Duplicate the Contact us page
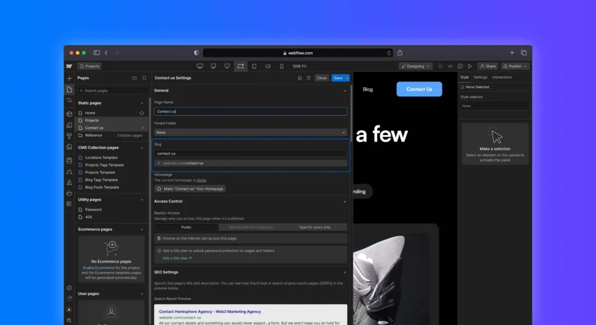Viewport: 596px width, 325px height. [300, 78]
